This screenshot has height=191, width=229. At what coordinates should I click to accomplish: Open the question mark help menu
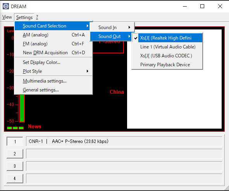tap(37, 17)
